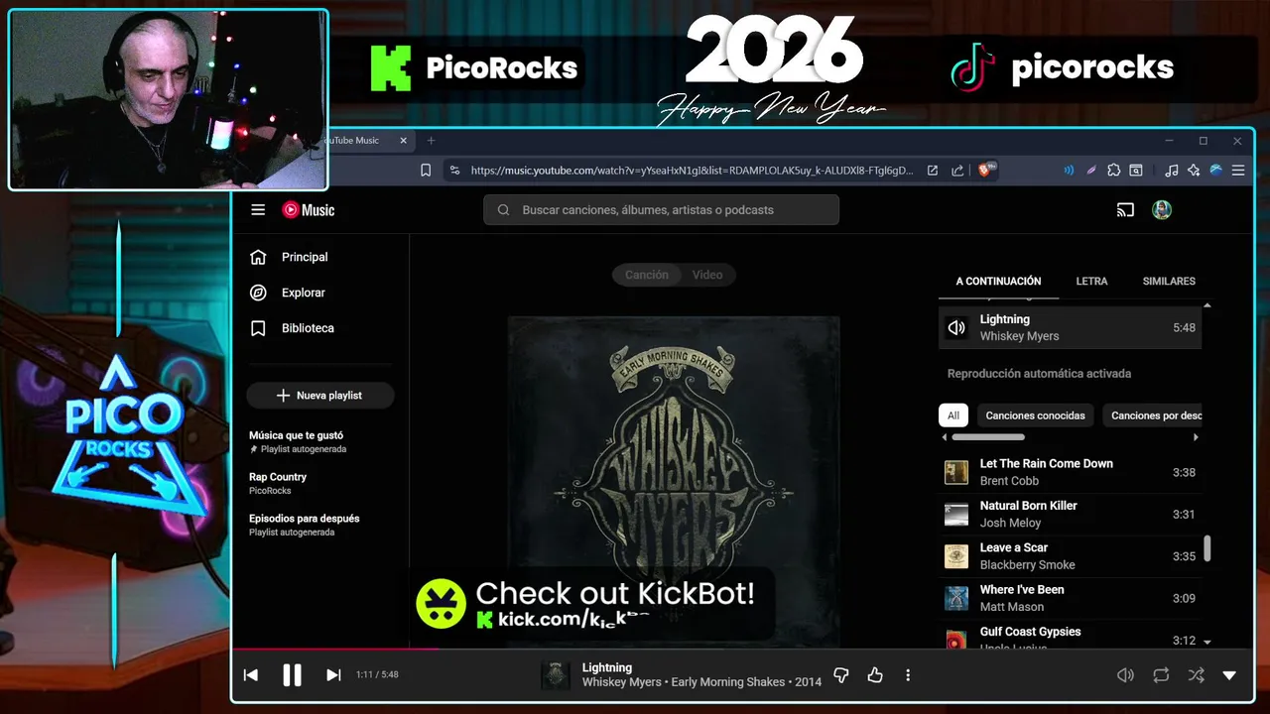Click the browser bookmark icon
Viewport: 1270px width, 714px height.
tap(426, 171)
